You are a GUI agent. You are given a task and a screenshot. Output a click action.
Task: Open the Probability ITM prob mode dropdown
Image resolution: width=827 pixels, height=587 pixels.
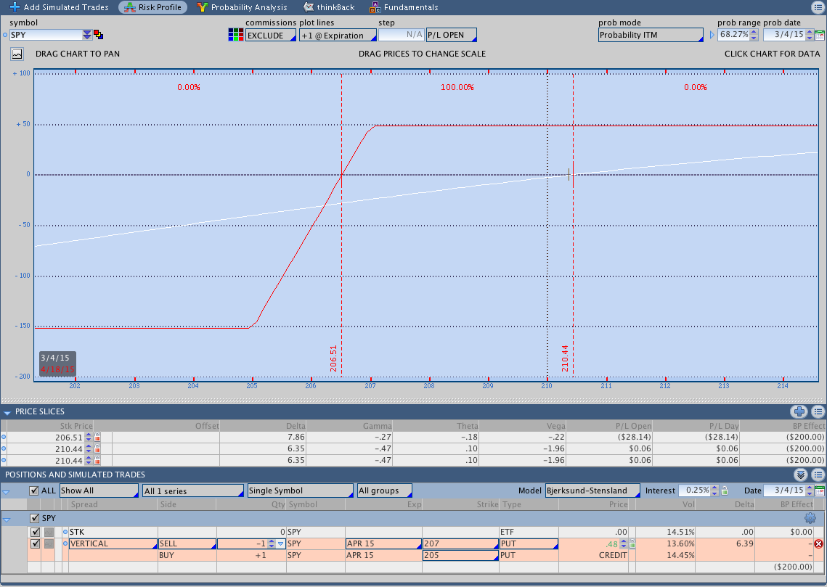pyautogui.click(x=651, y=35)
